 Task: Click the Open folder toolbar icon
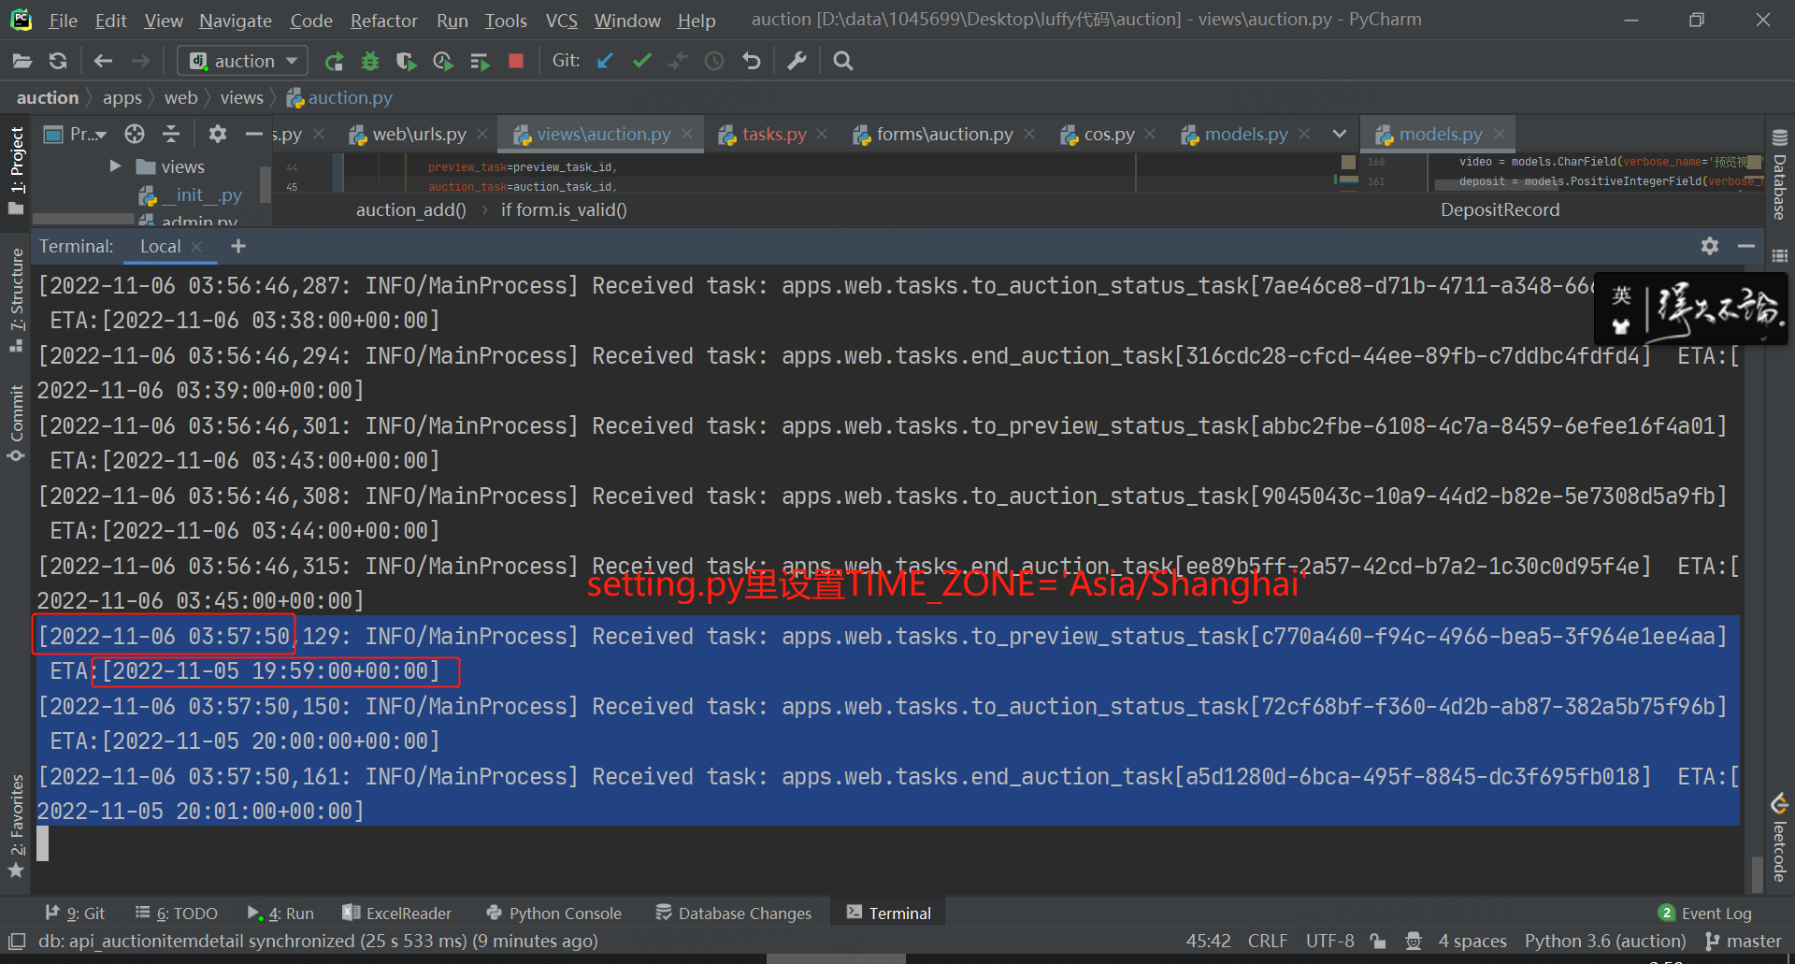22,61
